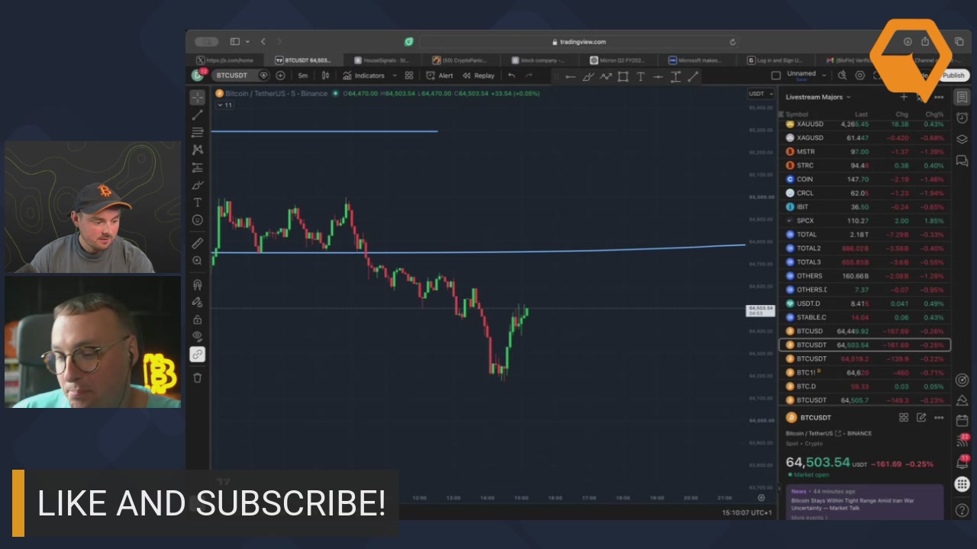
Task: Toggle hide all drawings eye icon
Action: (198, 336)
